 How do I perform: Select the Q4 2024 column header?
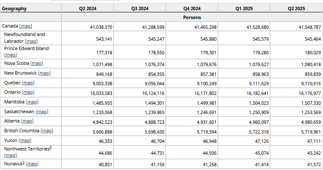192,8
